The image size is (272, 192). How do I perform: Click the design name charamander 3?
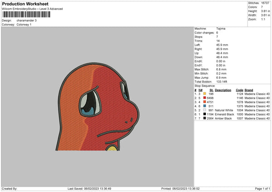[x=27, y=20]
